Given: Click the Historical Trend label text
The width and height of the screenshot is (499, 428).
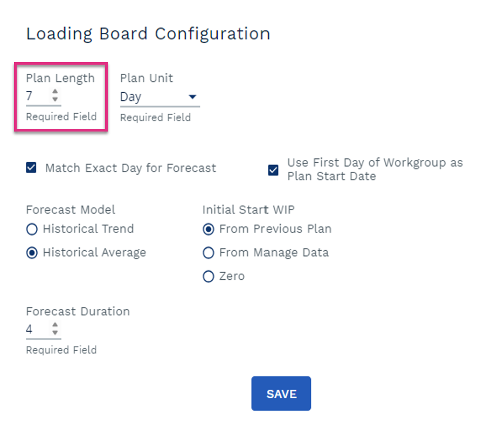Looking at the screenshot, I should pos(88,229).
